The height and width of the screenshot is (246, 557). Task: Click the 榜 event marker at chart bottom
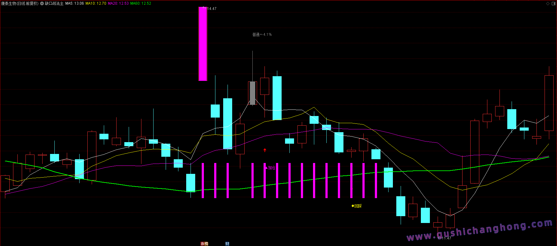pos(206,244)
